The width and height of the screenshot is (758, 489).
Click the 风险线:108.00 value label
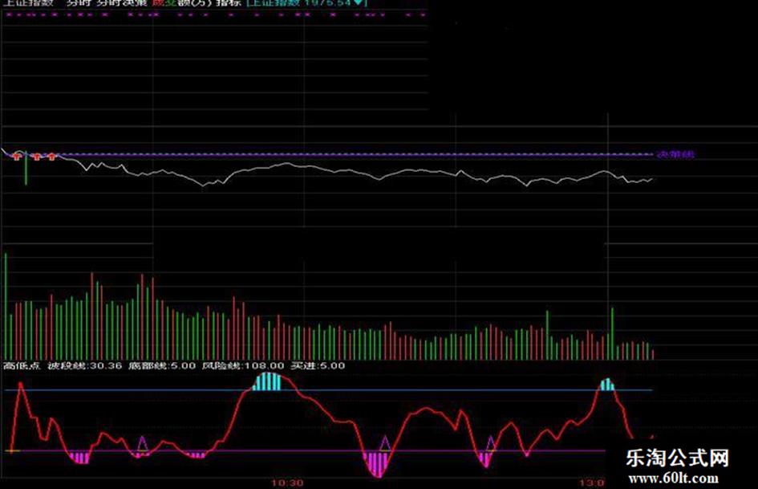pyautogui.click(x=243, y=365)
